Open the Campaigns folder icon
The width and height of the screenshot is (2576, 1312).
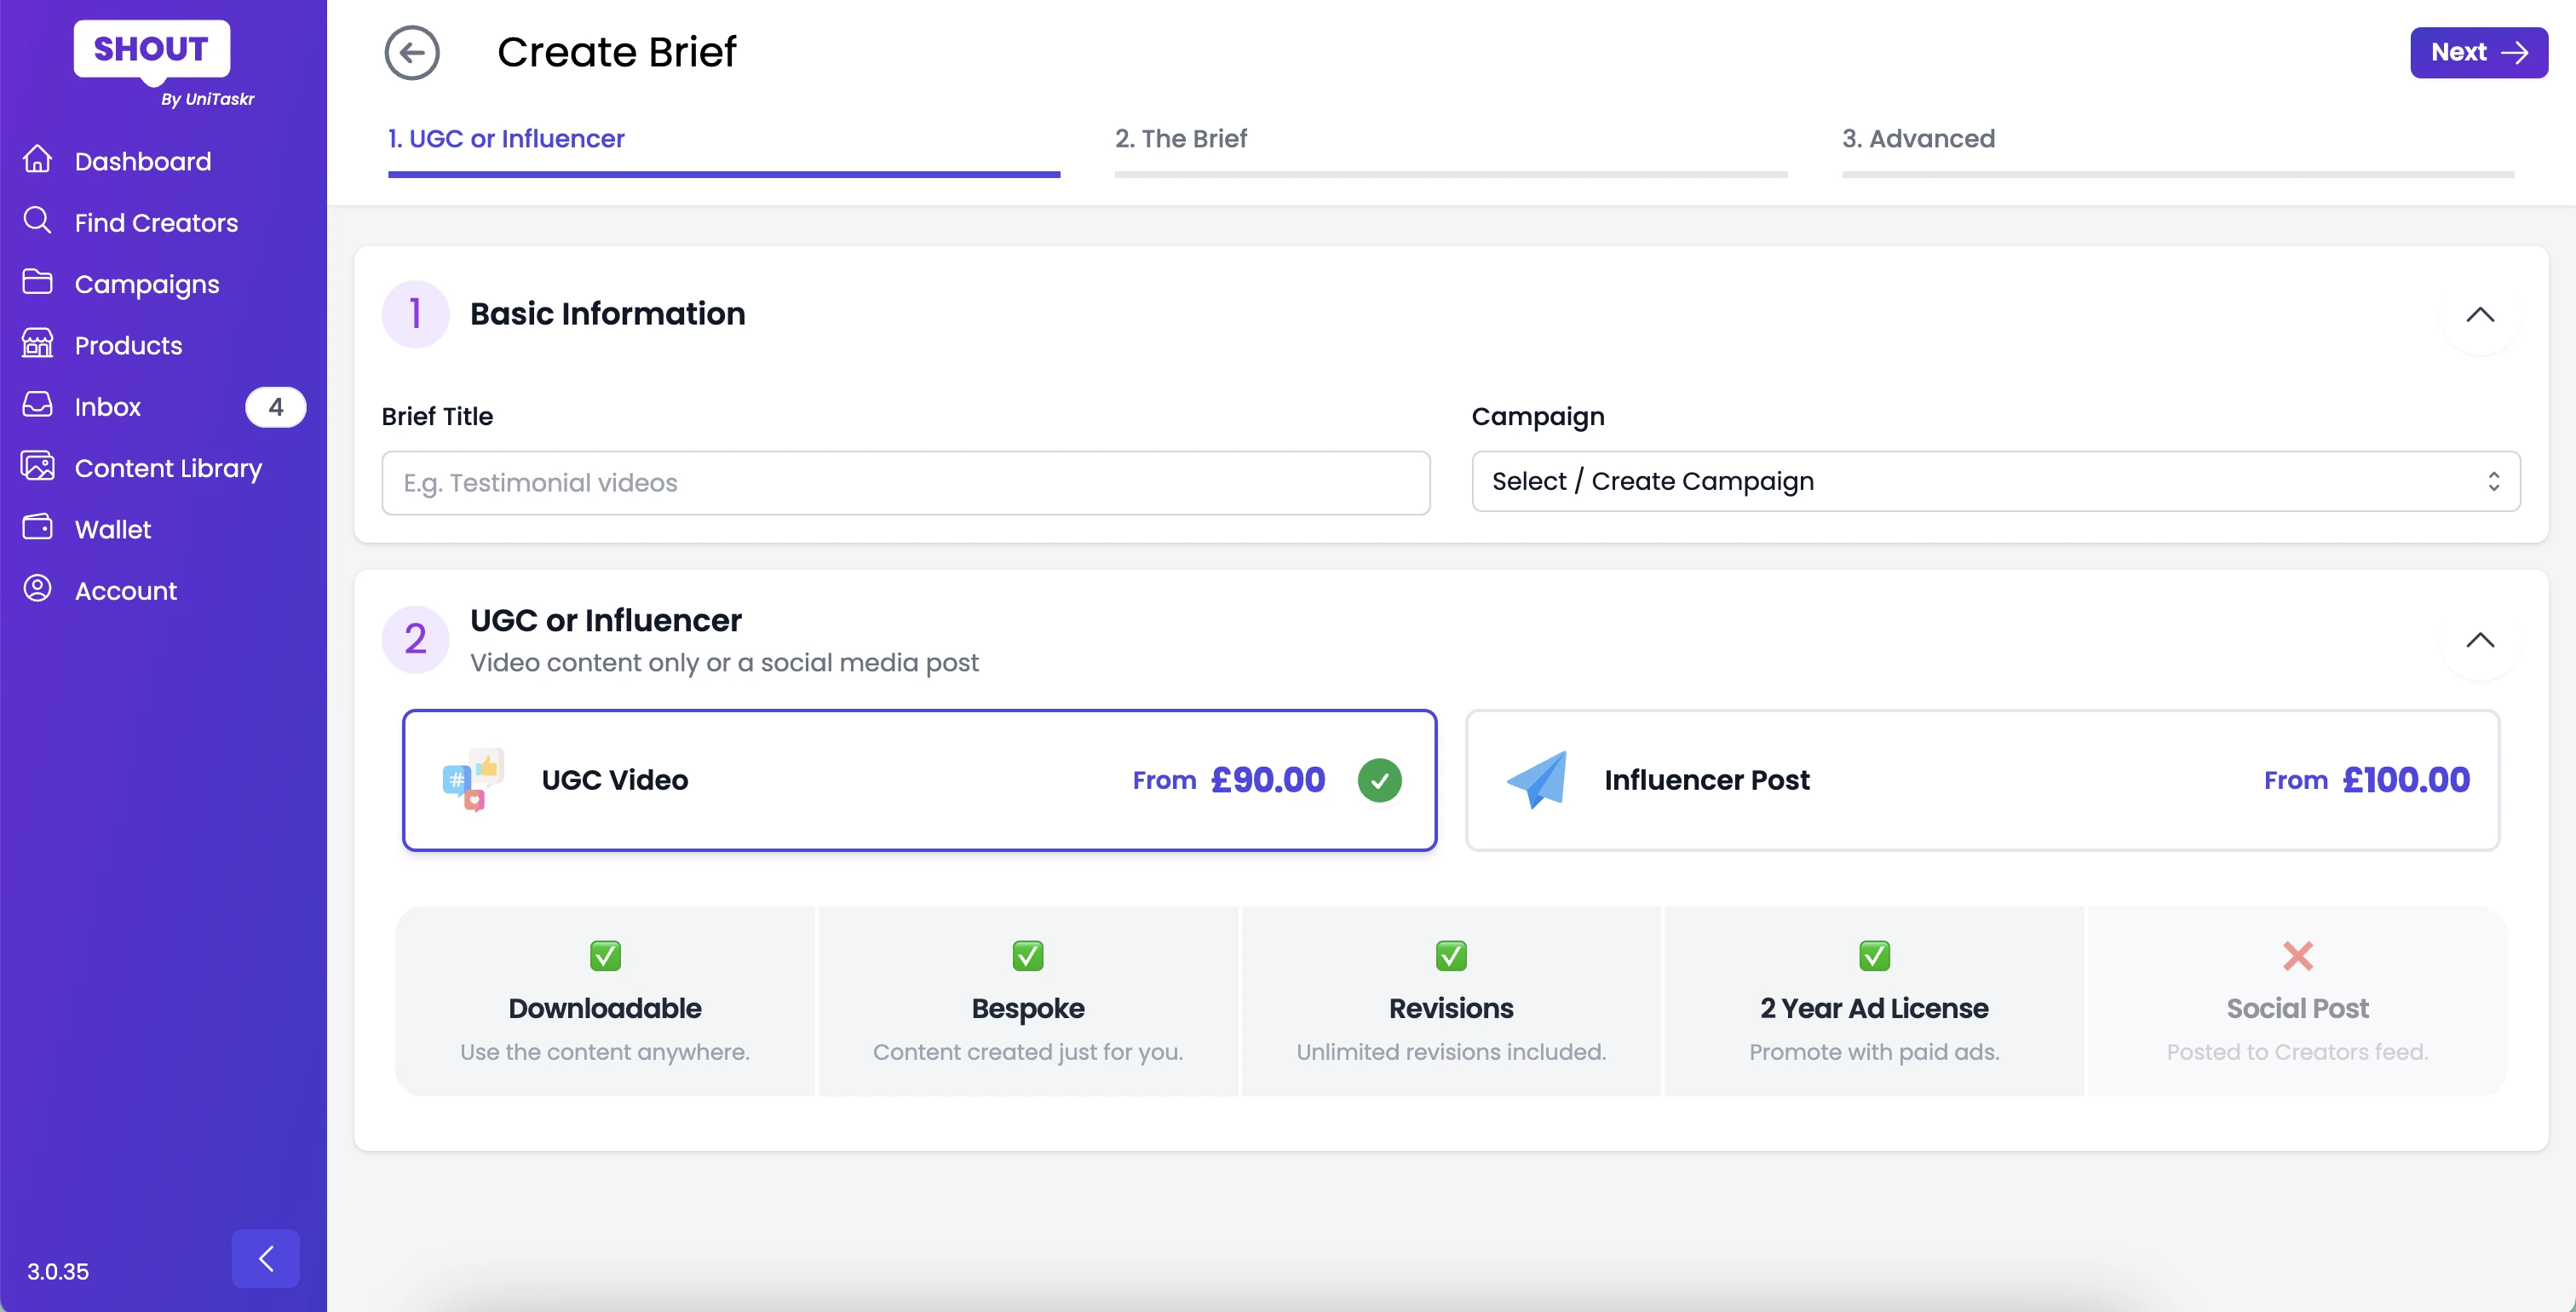pyautogui.click(x=37, y=283)
